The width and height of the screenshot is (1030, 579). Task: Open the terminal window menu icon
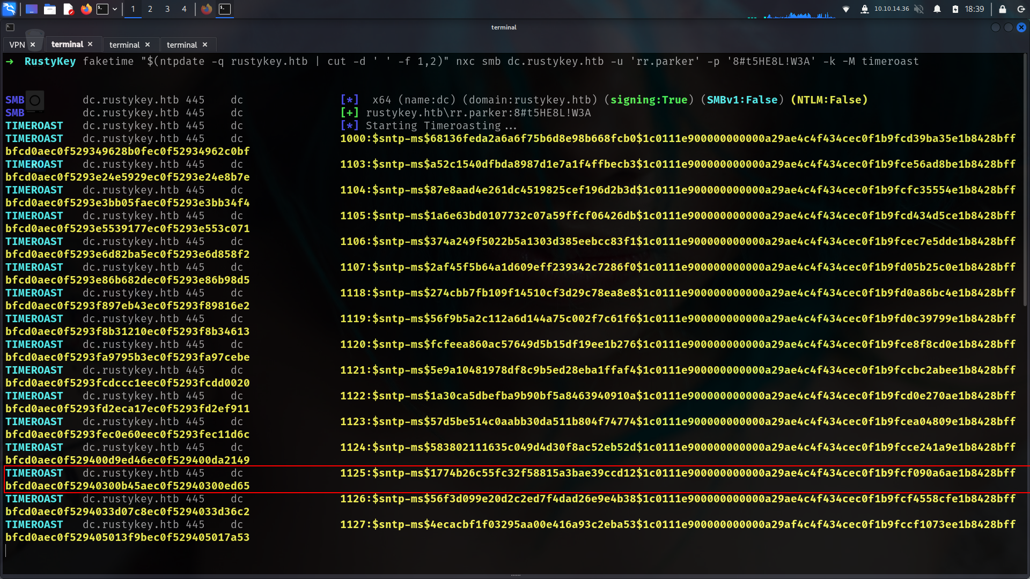pos(10,27)
